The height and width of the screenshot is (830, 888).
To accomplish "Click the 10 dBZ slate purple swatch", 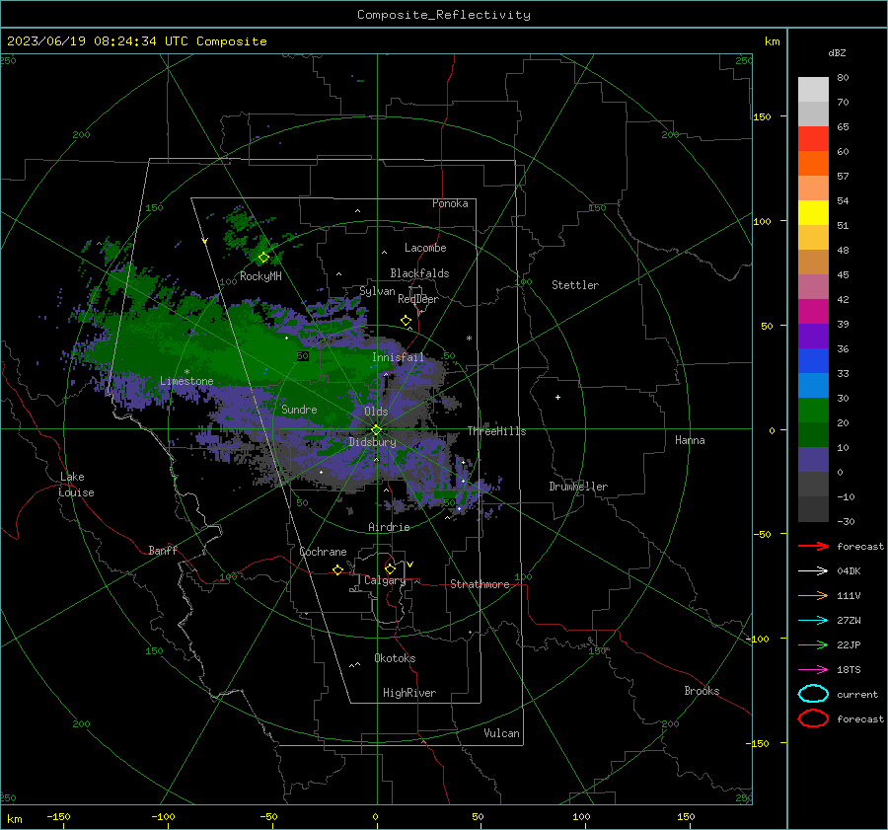I will click(x=813, y=460).
